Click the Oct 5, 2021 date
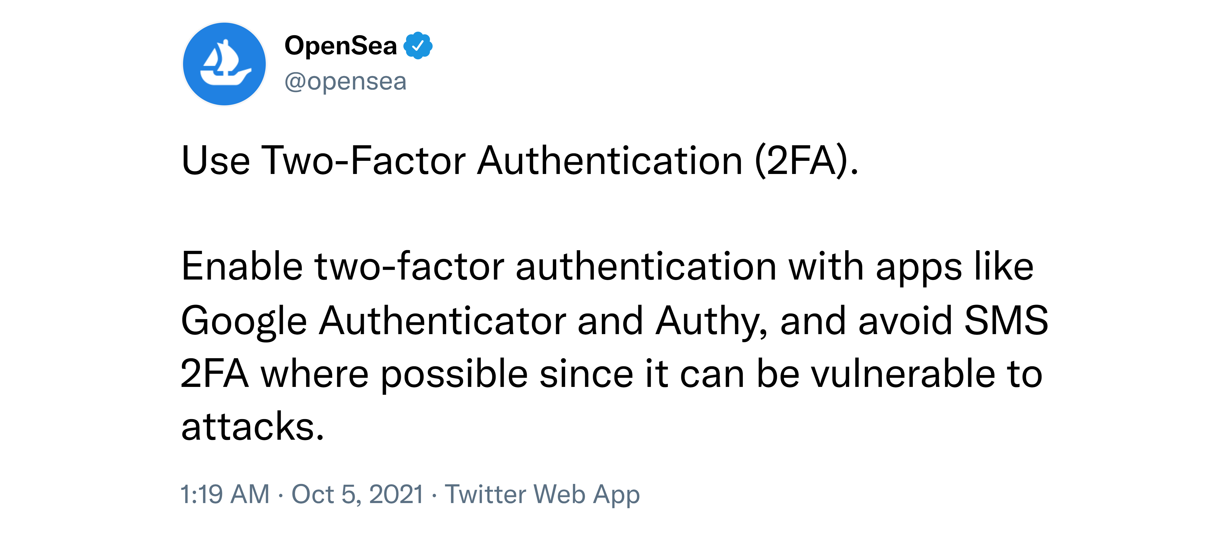Viewport: 1232px width, 537px height. point(358,494)
